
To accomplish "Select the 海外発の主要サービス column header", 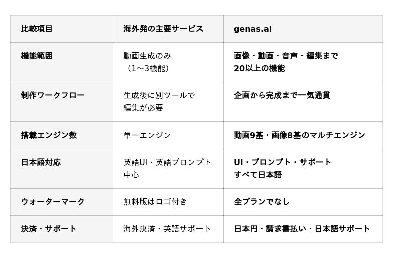I will [163, 29].
